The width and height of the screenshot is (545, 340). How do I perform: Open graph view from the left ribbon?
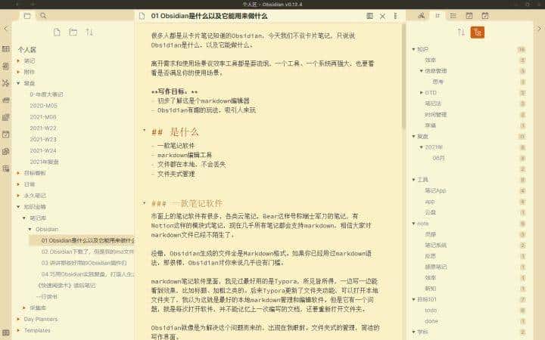5,83
